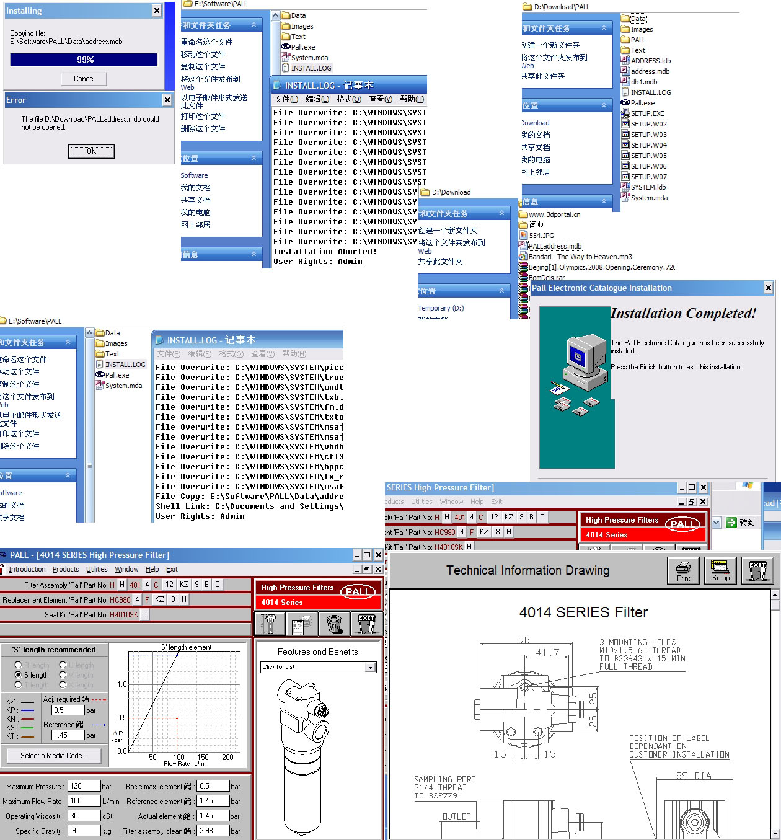This screenshot has width=781, height=840.
Task: Open 文件(F) menu in the Installation Aborted notepad
Action: [286, 99]
